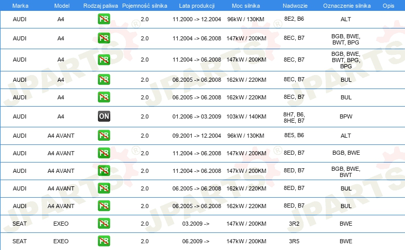Click the 03.2009 -> production date cell
405x250 pixels.
tap(196, 224)
